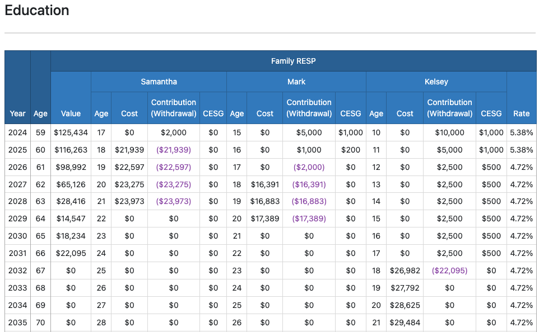Click Samantha's Contribution (Withdrawal) column header
Viewport: 539px width, 332px height.
[173, 107]
